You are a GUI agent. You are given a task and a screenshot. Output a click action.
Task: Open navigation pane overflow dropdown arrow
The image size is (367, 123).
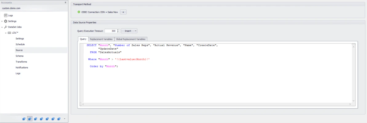(65, 119)
